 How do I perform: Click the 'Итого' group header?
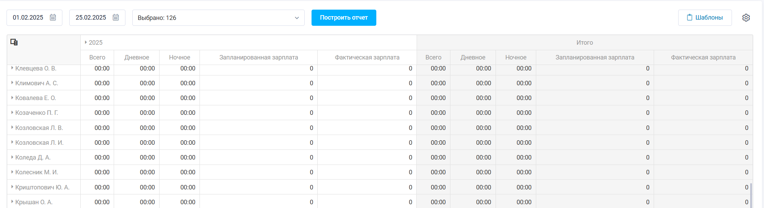[585, 43]
